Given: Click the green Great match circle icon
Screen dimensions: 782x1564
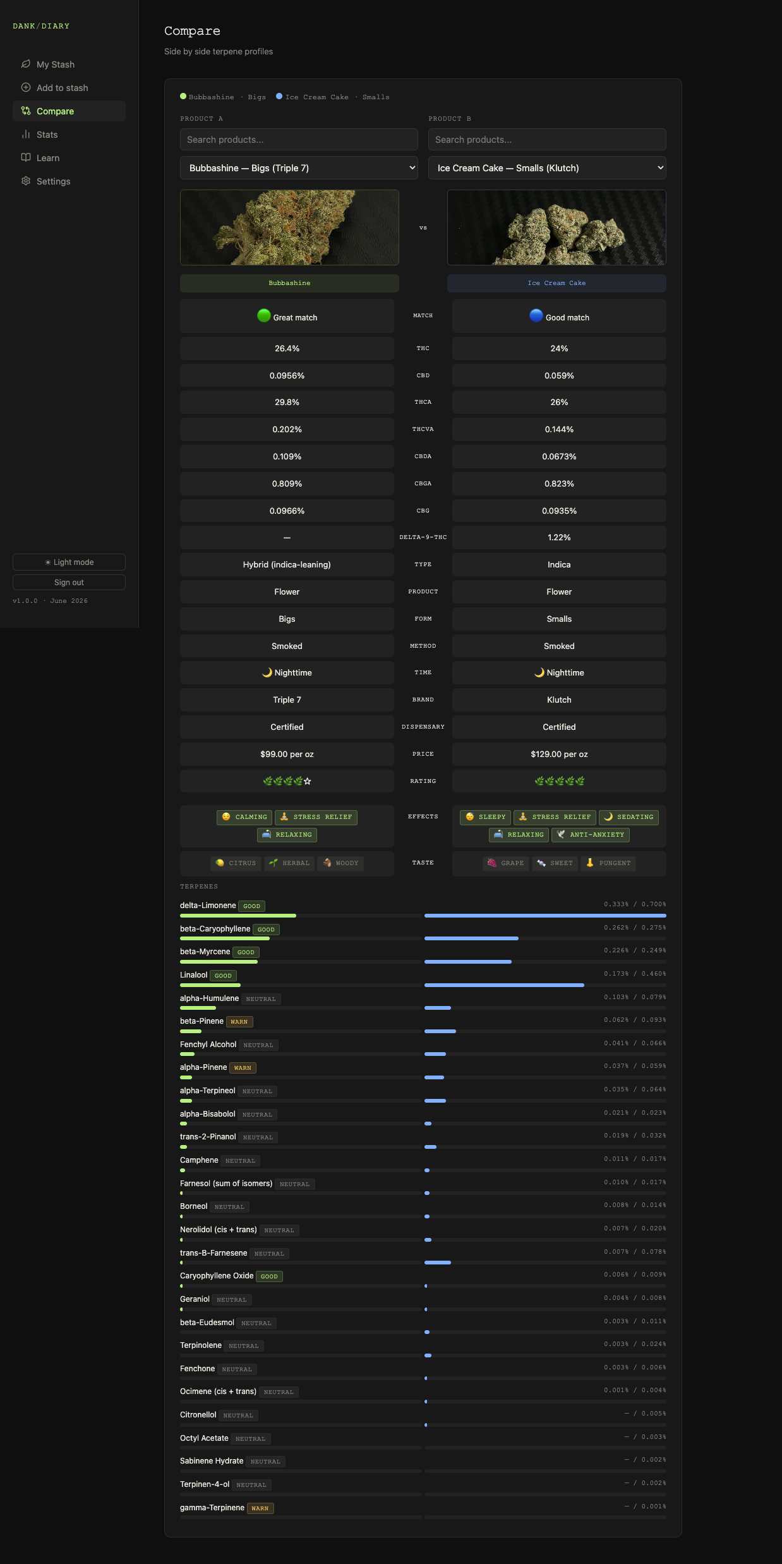Looking at the screenshot, I should click(x=264, y=315).
